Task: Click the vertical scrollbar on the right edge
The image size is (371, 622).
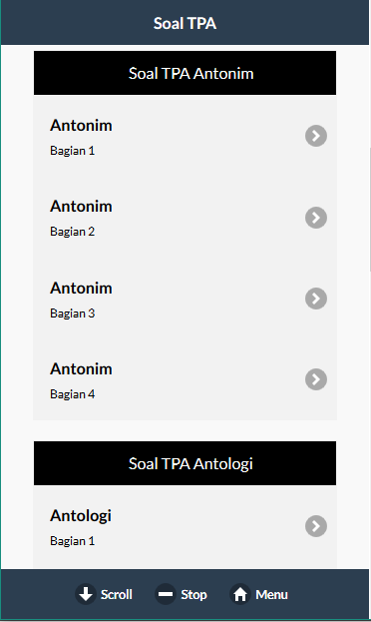Action: (370, 210)
